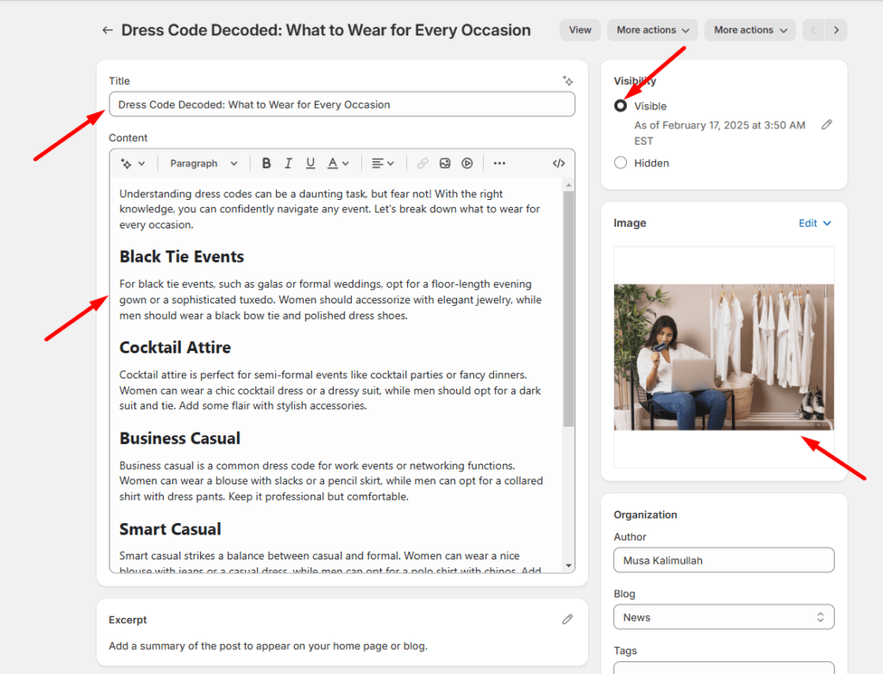This screenshot has width=883, height=674.
Task: Open the first More actions dropdown
Action: [x=652, y=30]
